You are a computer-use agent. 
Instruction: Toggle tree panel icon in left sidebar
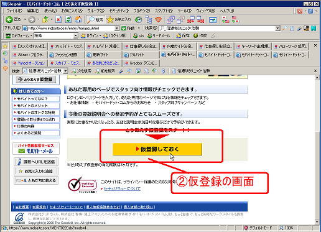[5, 61]
